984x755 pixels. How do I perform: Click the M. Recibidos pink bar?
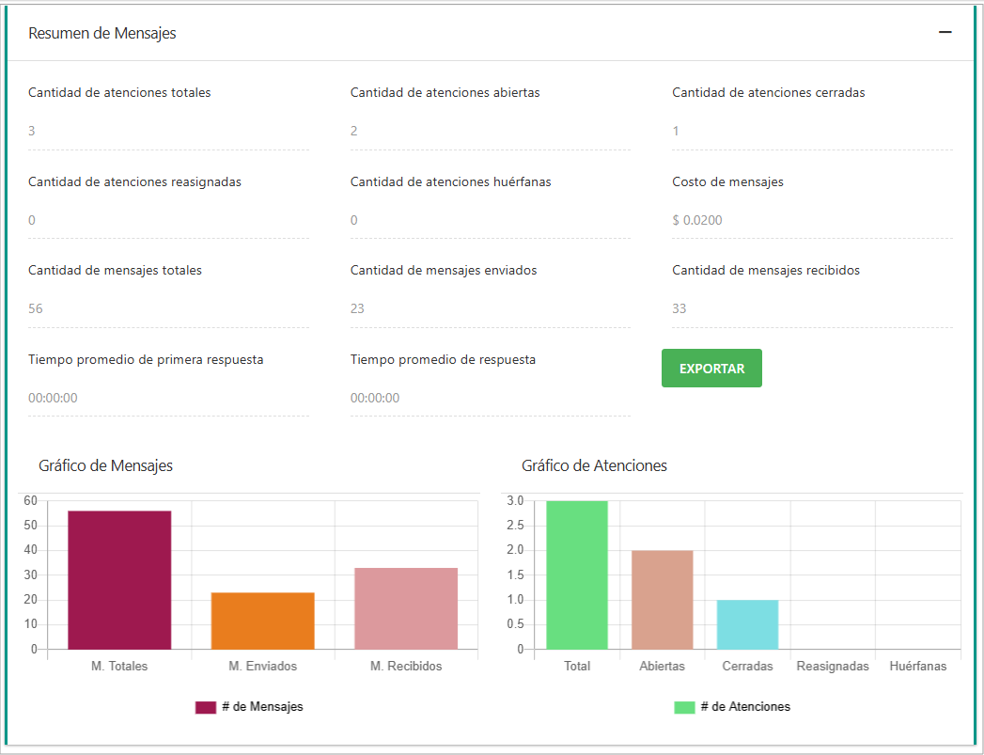(405, 606)
